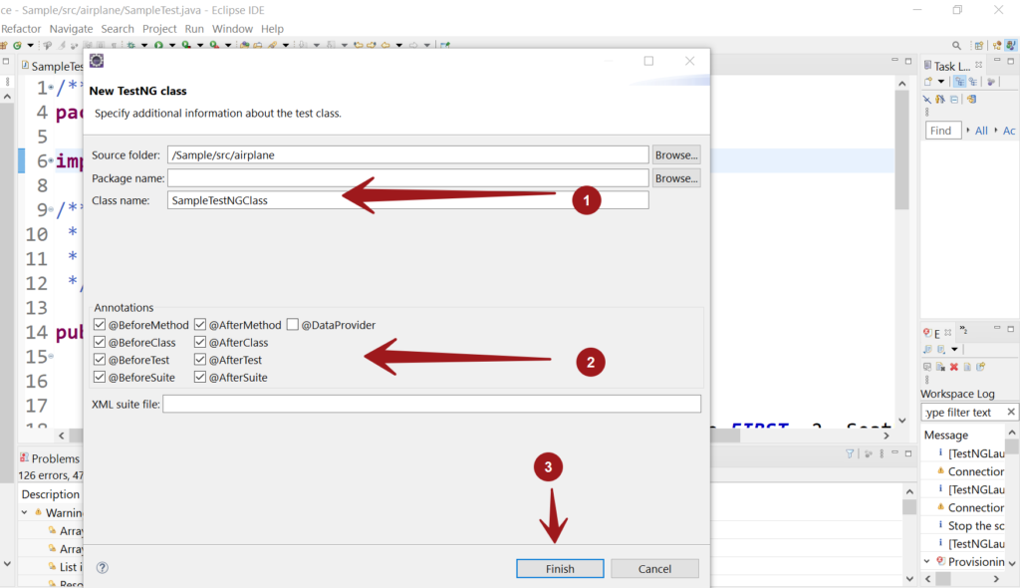Uncheck the @BeforeMethod annotation
The height and width of the screenshot is (588, 1020).
pyautogui.click(x=100, y=325)
